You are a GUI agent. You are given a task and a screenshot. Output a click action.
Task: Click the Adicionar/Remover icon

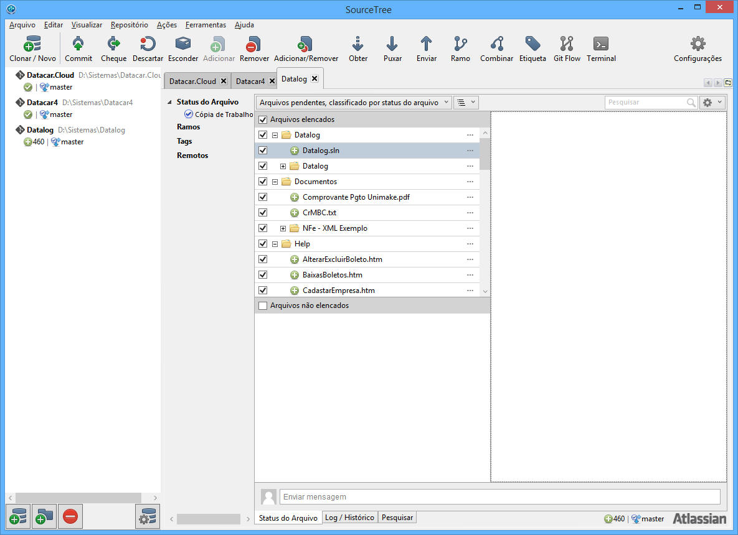click(x=305, y=44)
